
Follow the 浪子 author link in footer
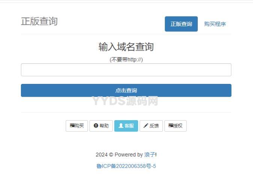149,155
